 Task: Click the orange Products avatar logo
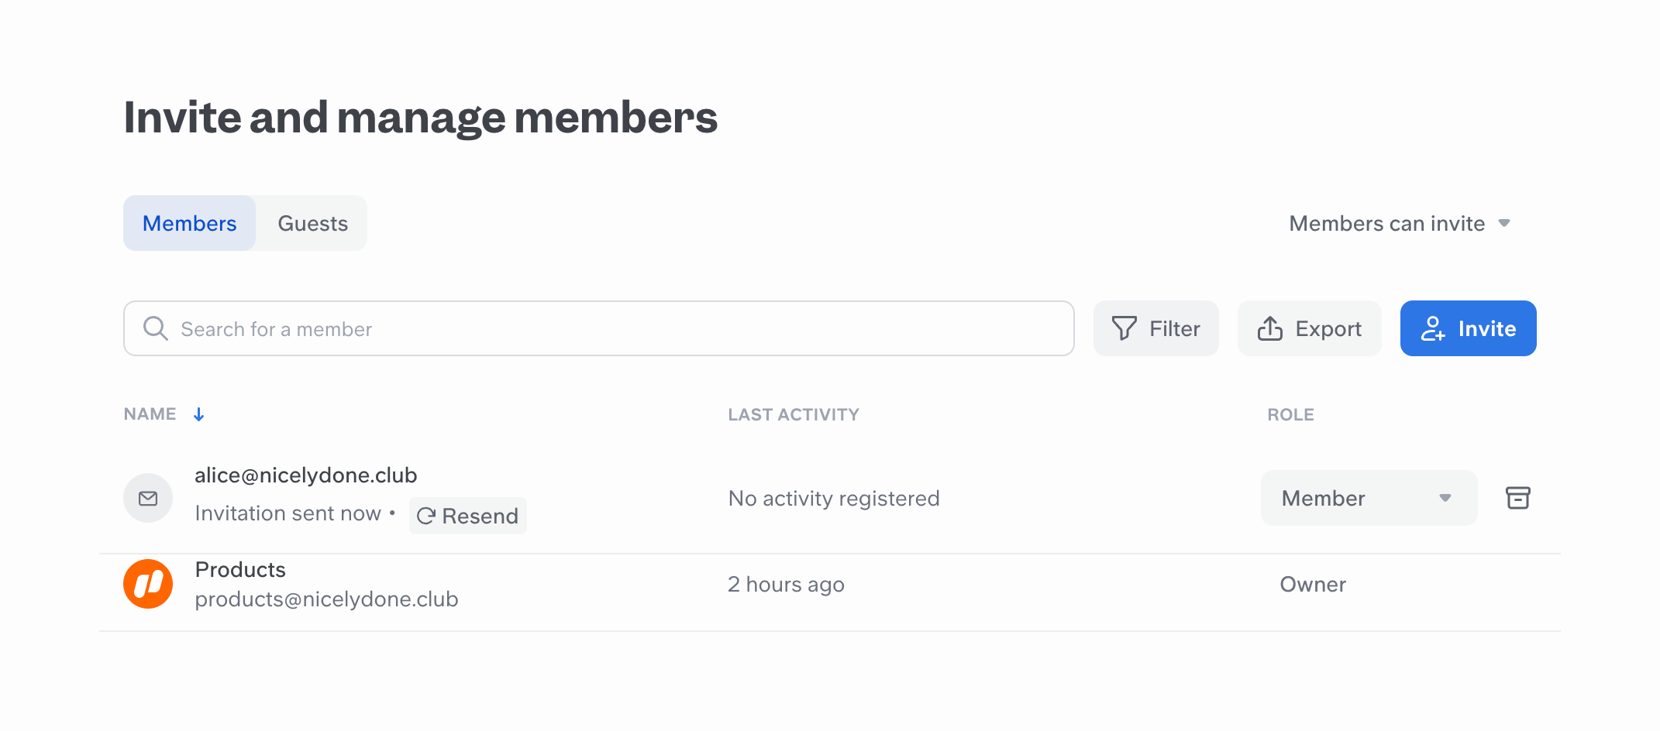(x=148, y=584)
